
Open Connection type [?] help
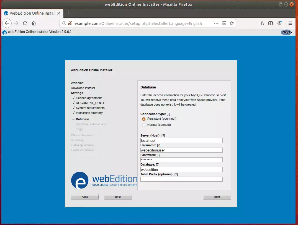point(168,114)
